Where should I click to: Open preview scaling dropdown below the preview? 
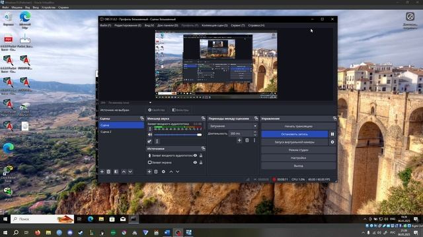[150, 103]
